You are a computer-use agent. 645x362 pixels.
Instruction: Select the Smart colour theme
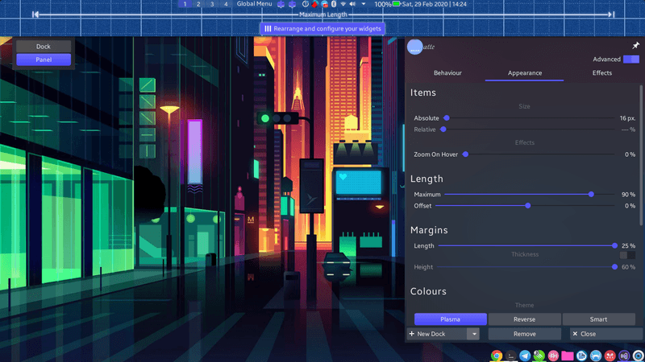[x=598, y=319]
